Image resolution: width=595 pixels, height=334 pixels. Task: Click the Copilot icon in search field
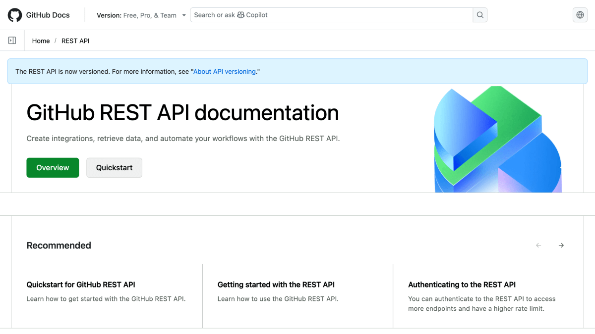click(241, 15)
